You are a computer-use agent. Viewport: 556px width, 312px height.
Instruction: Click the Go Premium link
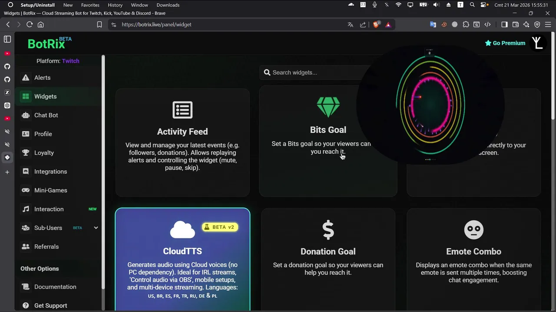pyautogui.click(x=505, y=43)
